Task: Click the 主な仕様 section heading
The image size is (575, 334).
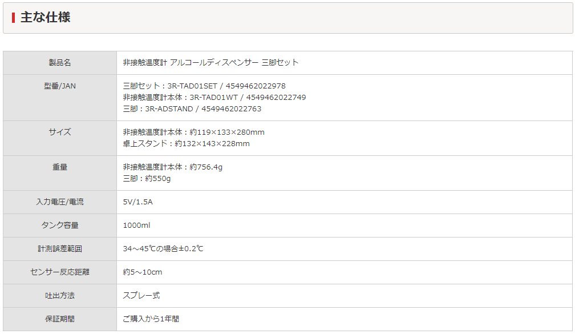Action: [45, 17]
